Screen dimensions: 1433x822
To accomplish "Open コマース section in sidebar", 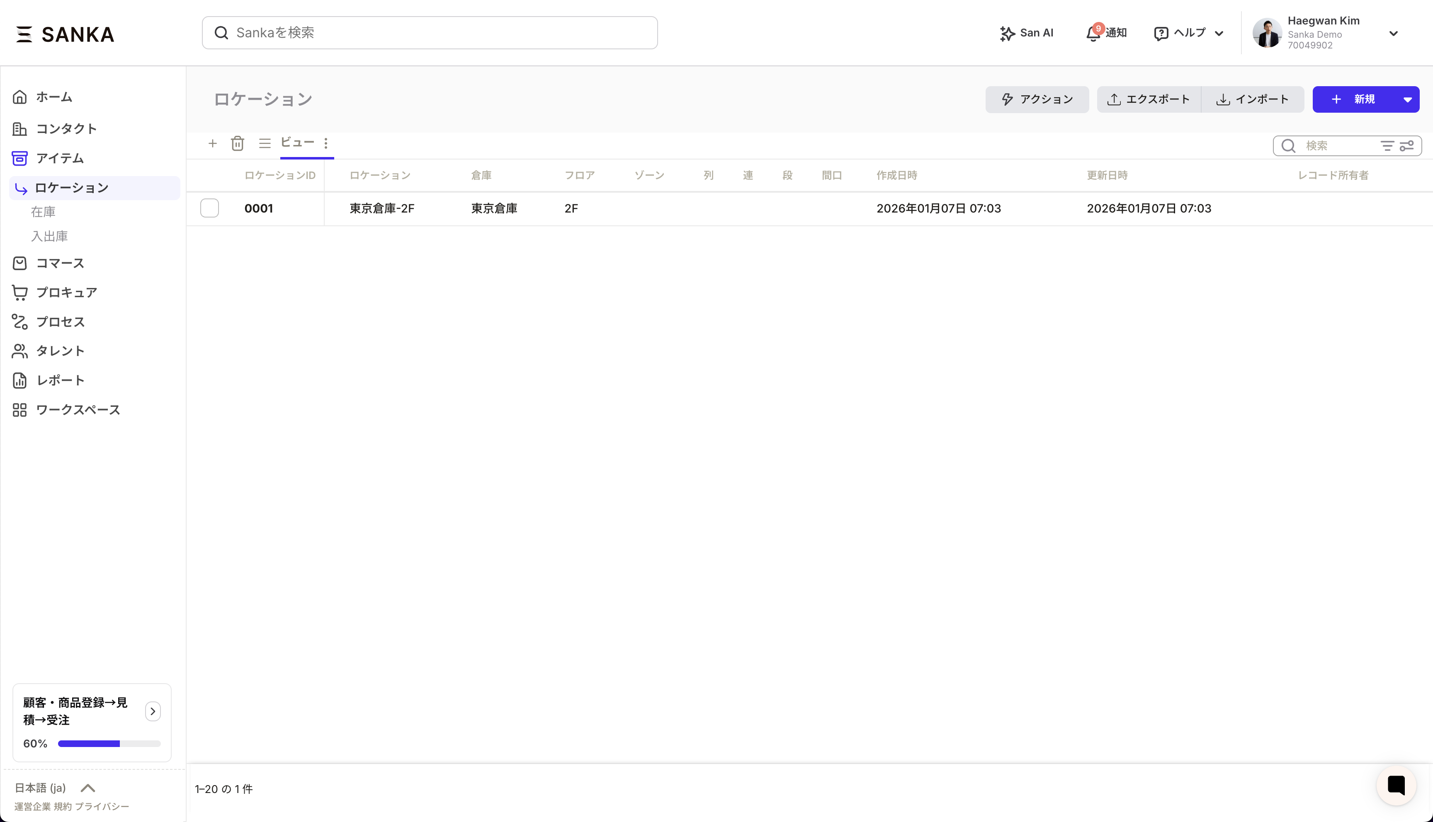I will 60,263.
